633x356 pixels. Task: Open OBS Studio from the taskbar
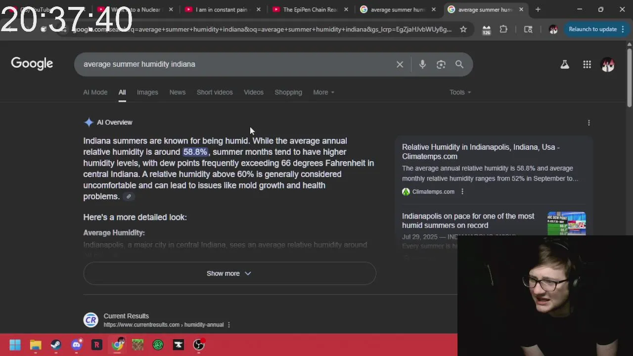(199, 345)
